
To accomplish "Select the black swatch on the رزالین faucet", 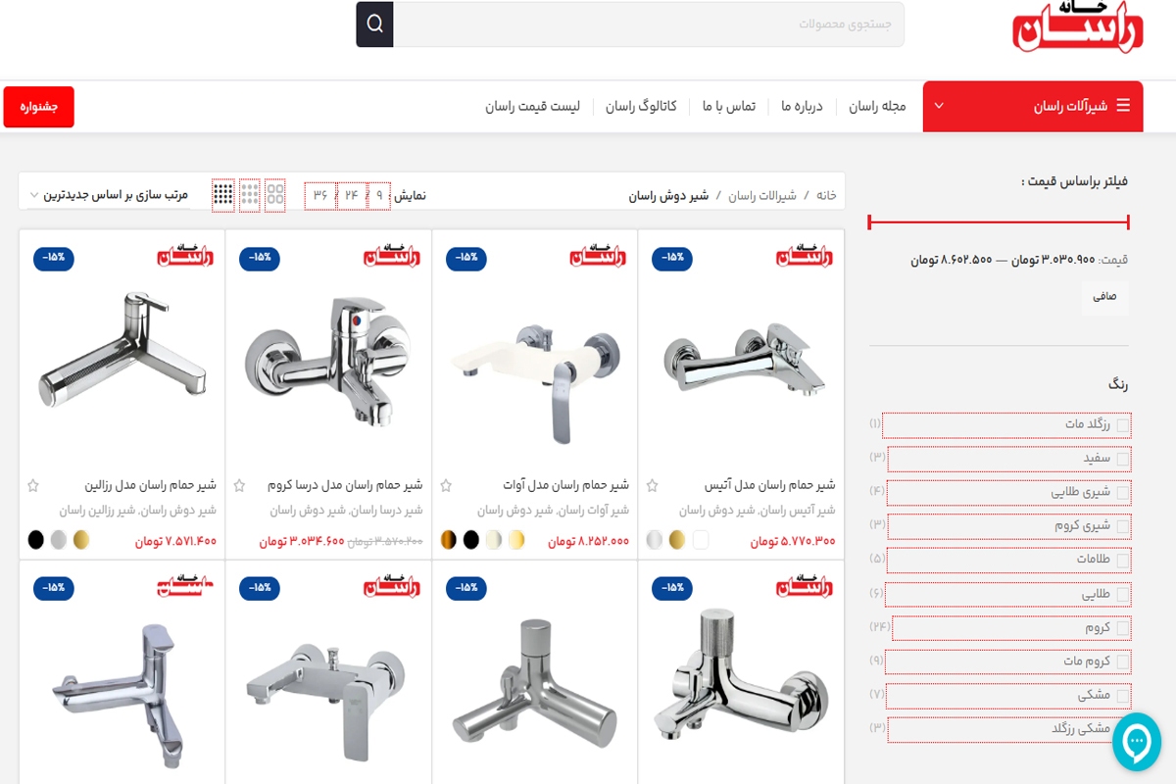I will point(36,540).
